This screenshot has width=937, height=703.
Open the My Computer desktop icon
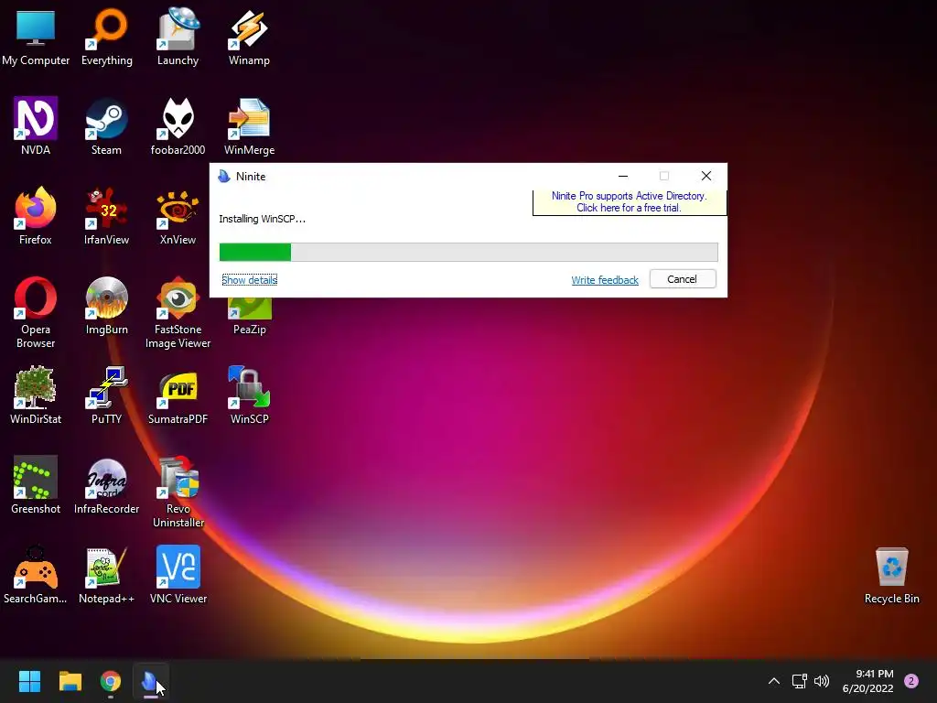36,37
